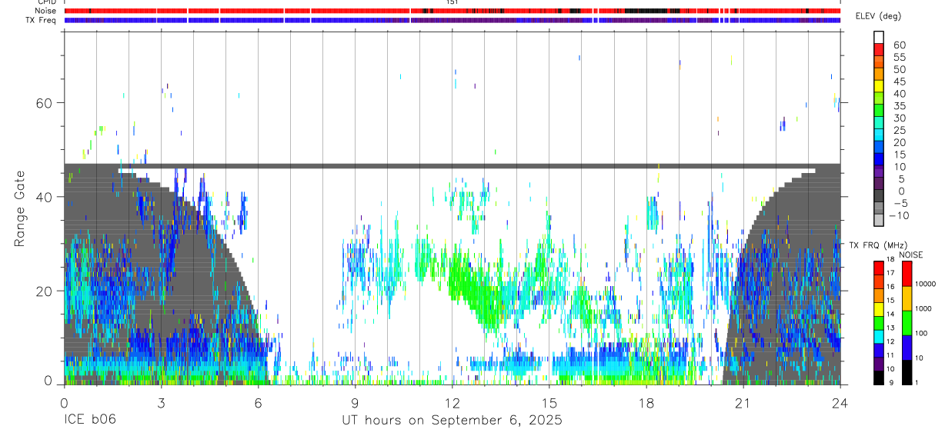Click the black NOISE swatch between 1 and 10
Viewport: 945px width, 436px height.
coord(907,372)
